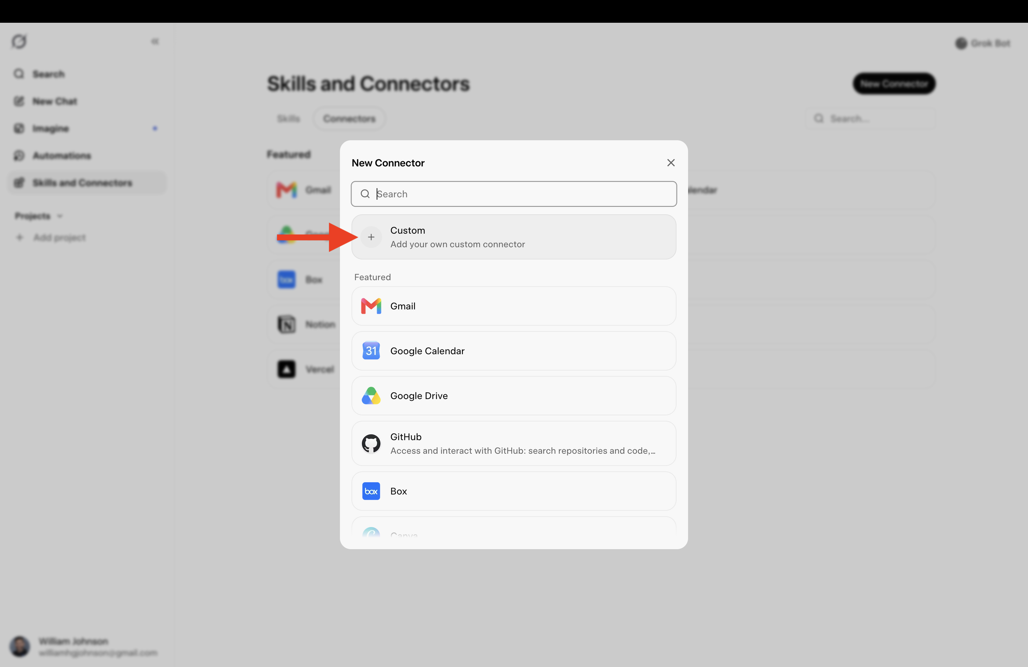This screenshot has height=667, width=1028.
Task: Click the Skills and Connectors page heading
Action: pos(368,84)
